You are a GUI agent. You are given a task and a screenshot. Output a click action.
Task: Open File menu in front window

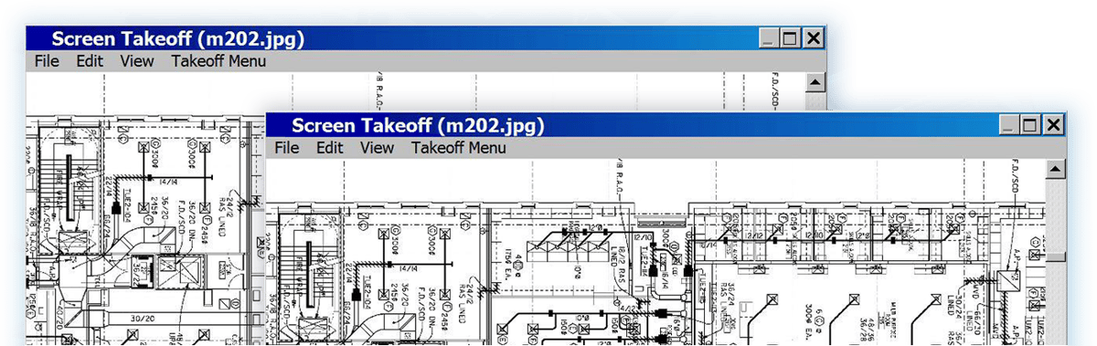coord(287,148)
